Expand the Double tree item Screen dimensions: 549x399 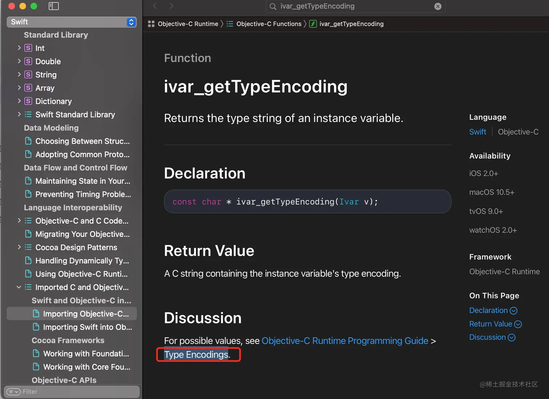19,61
